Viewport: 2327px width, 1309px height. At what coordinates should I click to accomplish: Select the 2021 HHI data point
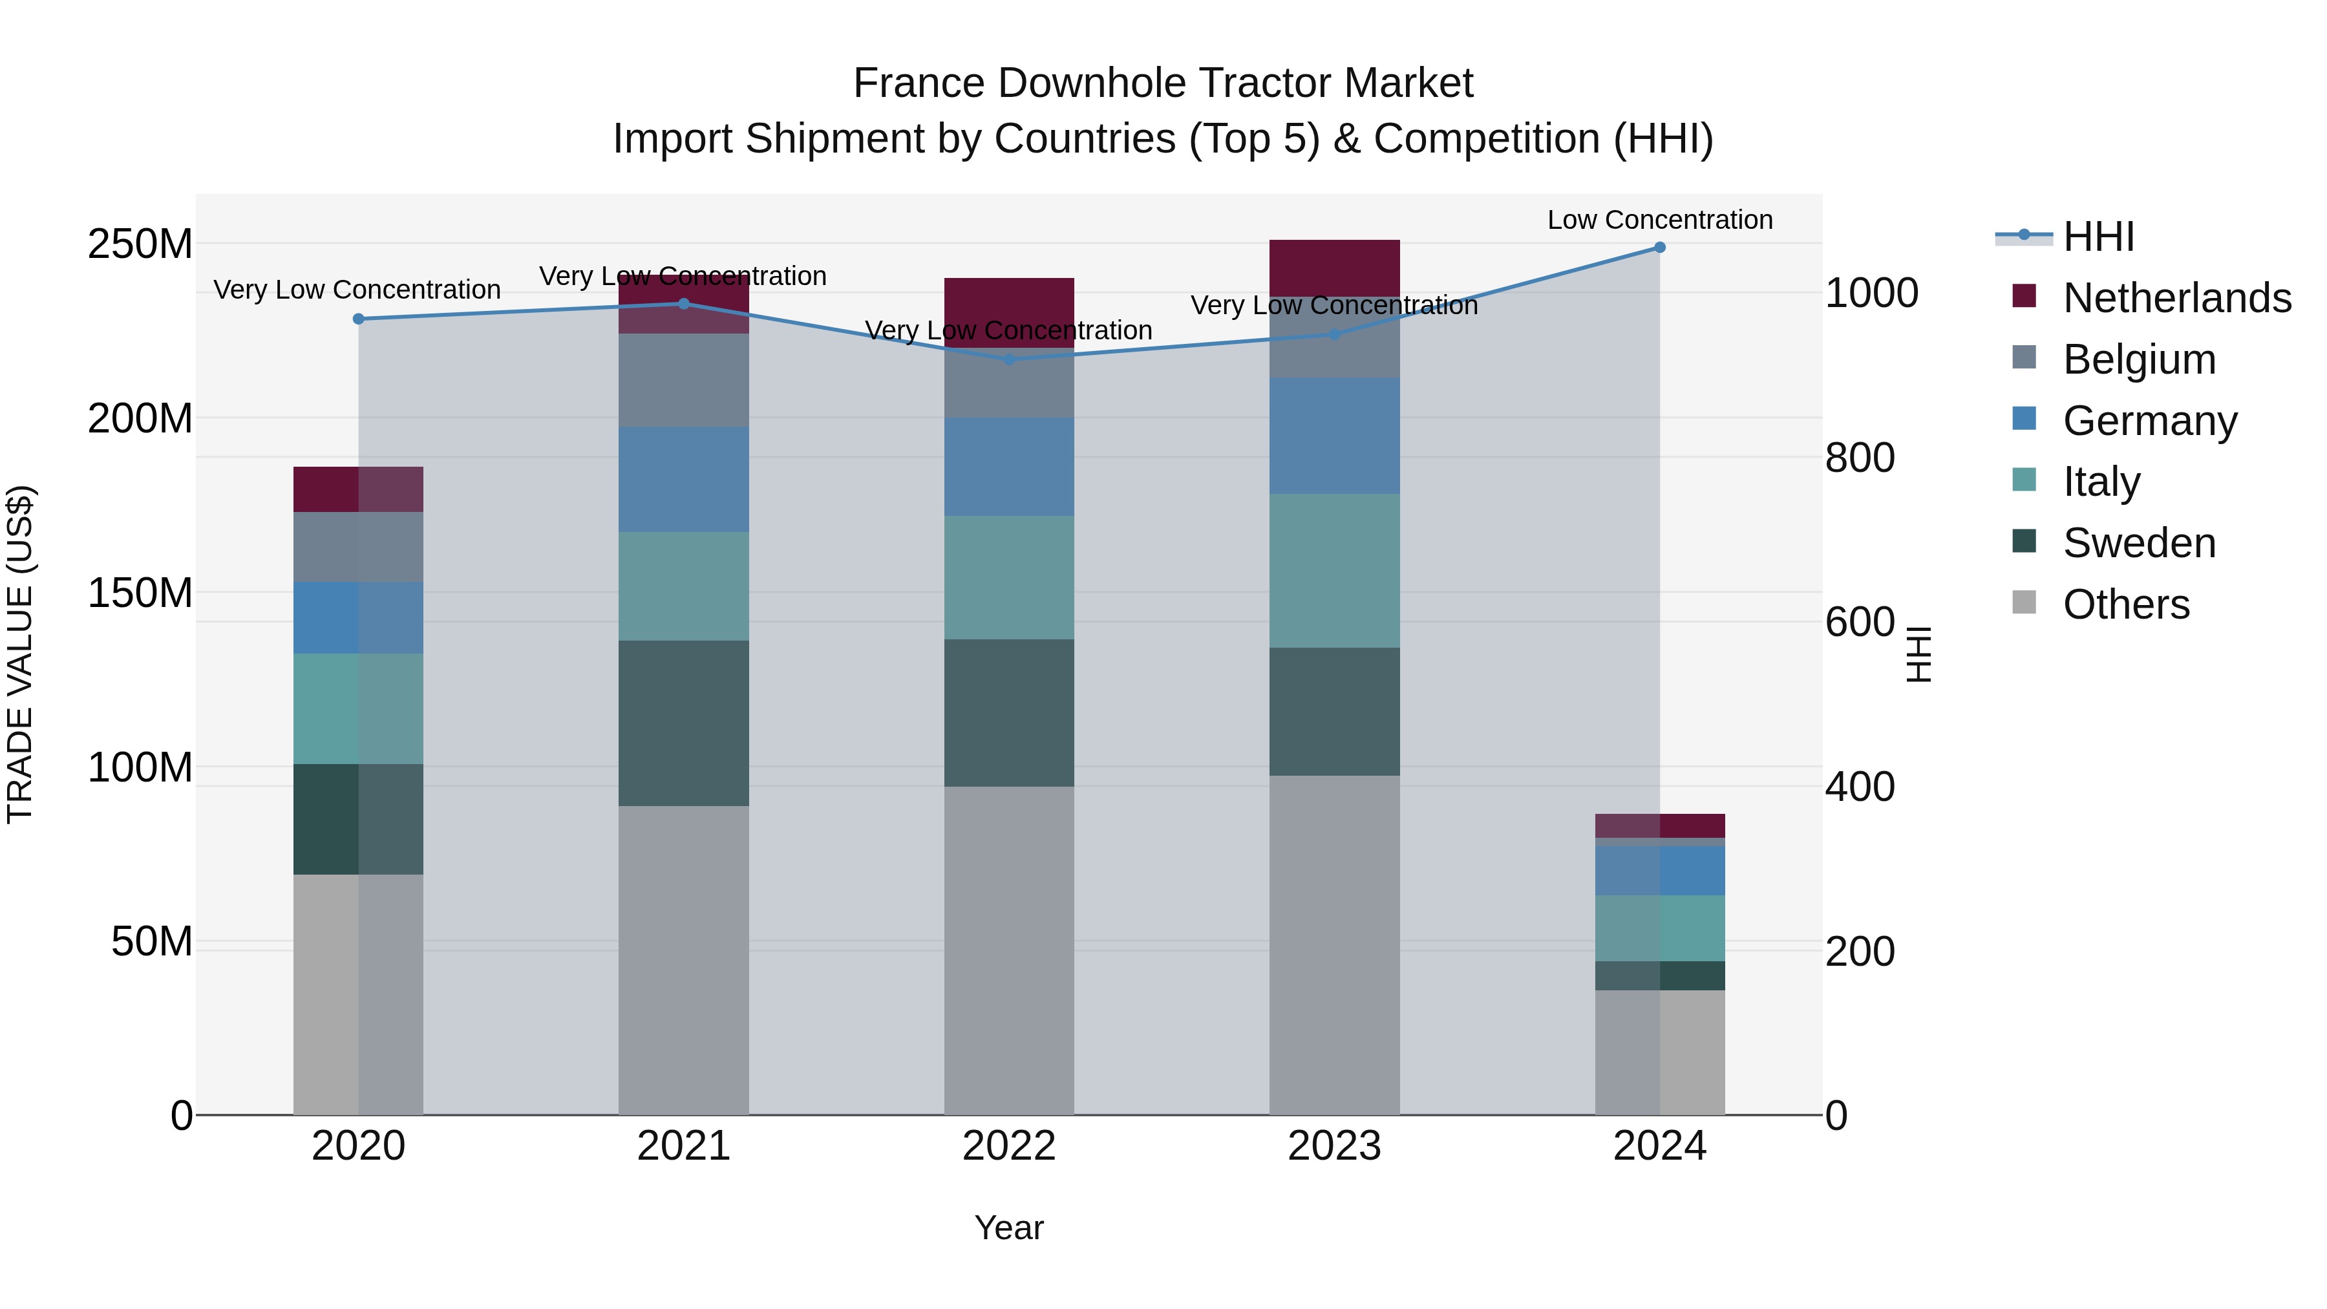684,304
